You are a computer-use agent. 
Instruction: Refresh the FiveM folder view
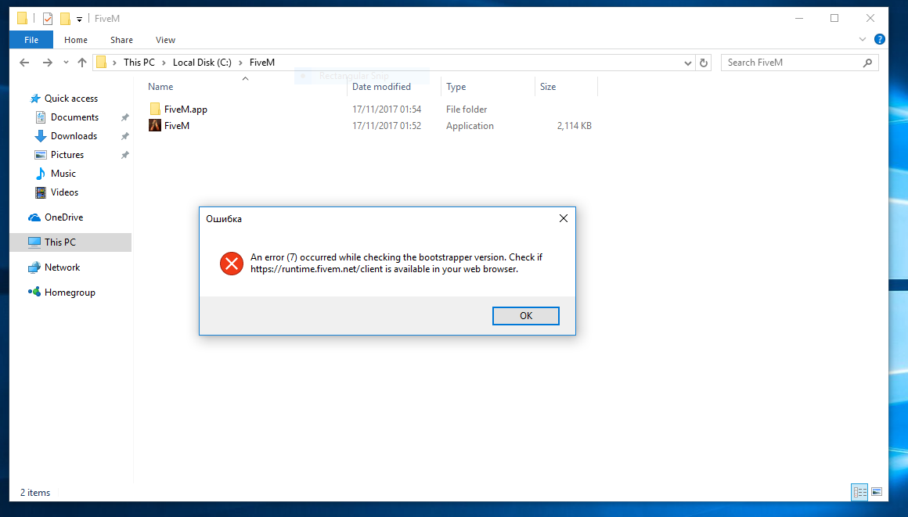[x=704, y=63]
